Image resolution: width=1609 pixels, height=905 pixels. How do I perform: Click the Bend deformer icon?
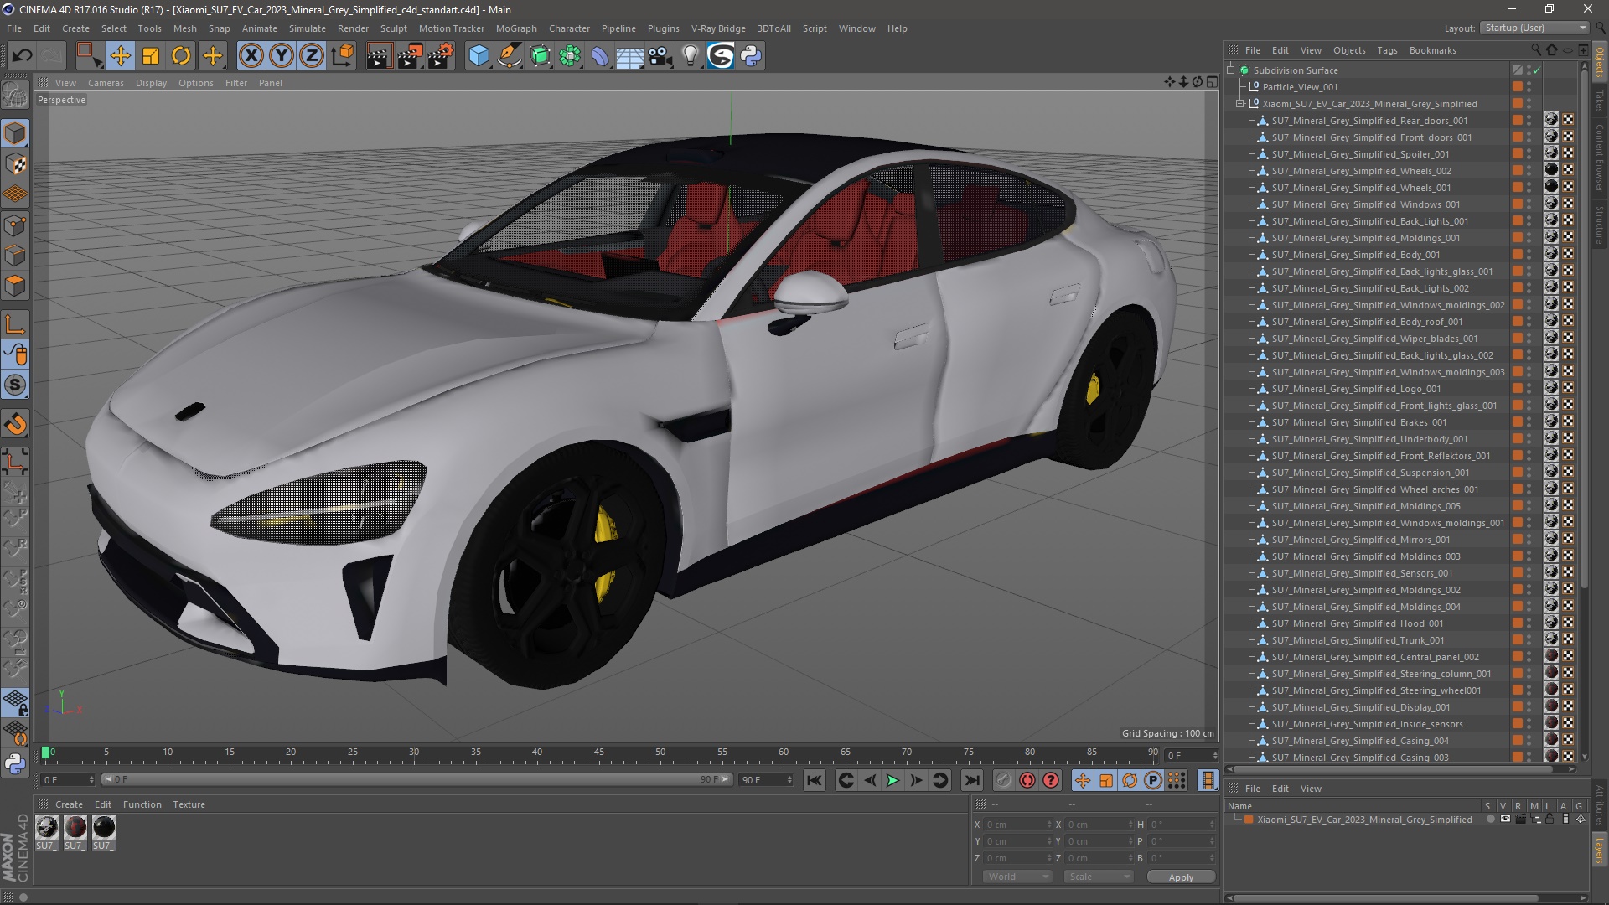(600, 56)
